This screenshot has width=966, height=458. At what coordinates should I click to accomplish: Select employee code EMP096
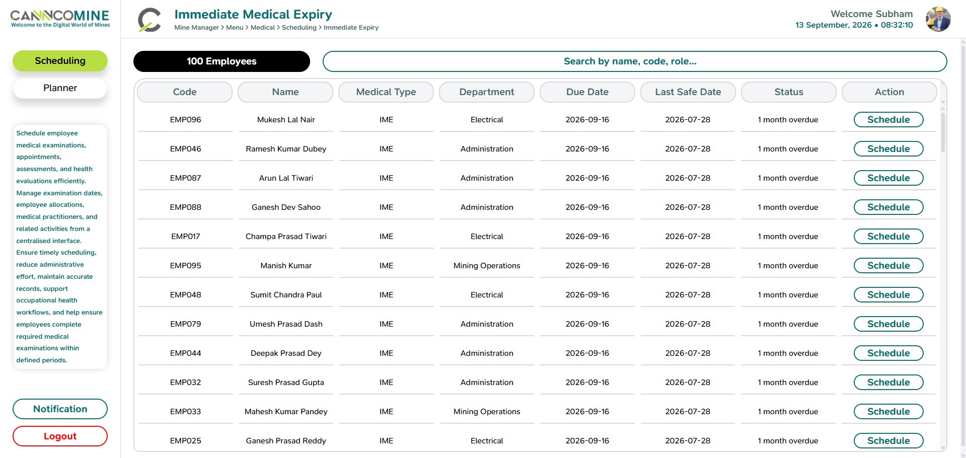point(185,120)
